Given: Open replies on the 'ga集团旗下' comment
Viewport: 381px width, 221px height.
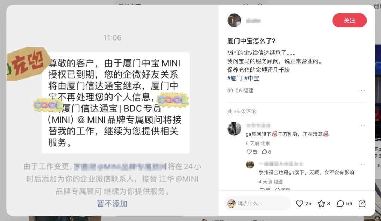Looking at the screenshot, I should 267,152.
